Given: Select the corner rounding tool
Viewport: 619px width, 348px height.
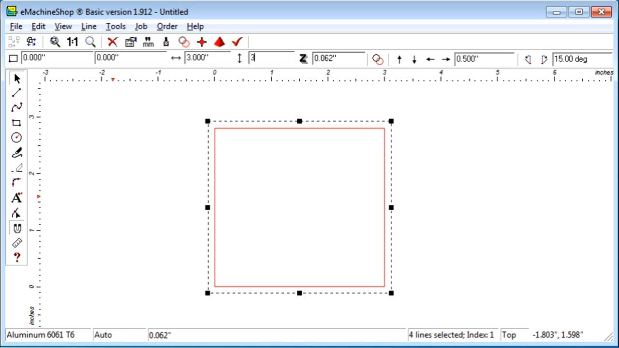Looking at the screenshot, I should (17, 183).
